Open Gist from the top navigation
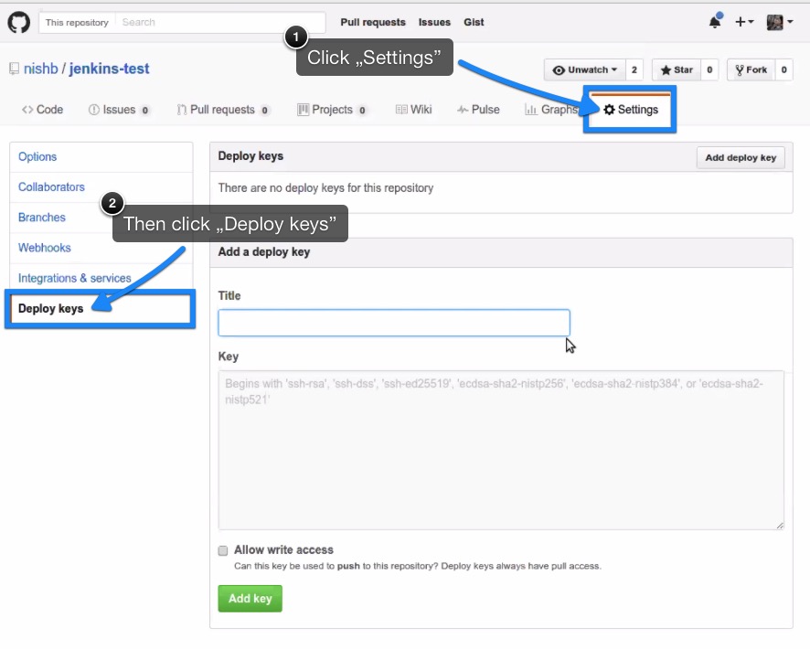810x649 pixels. [x=474, y=22]
